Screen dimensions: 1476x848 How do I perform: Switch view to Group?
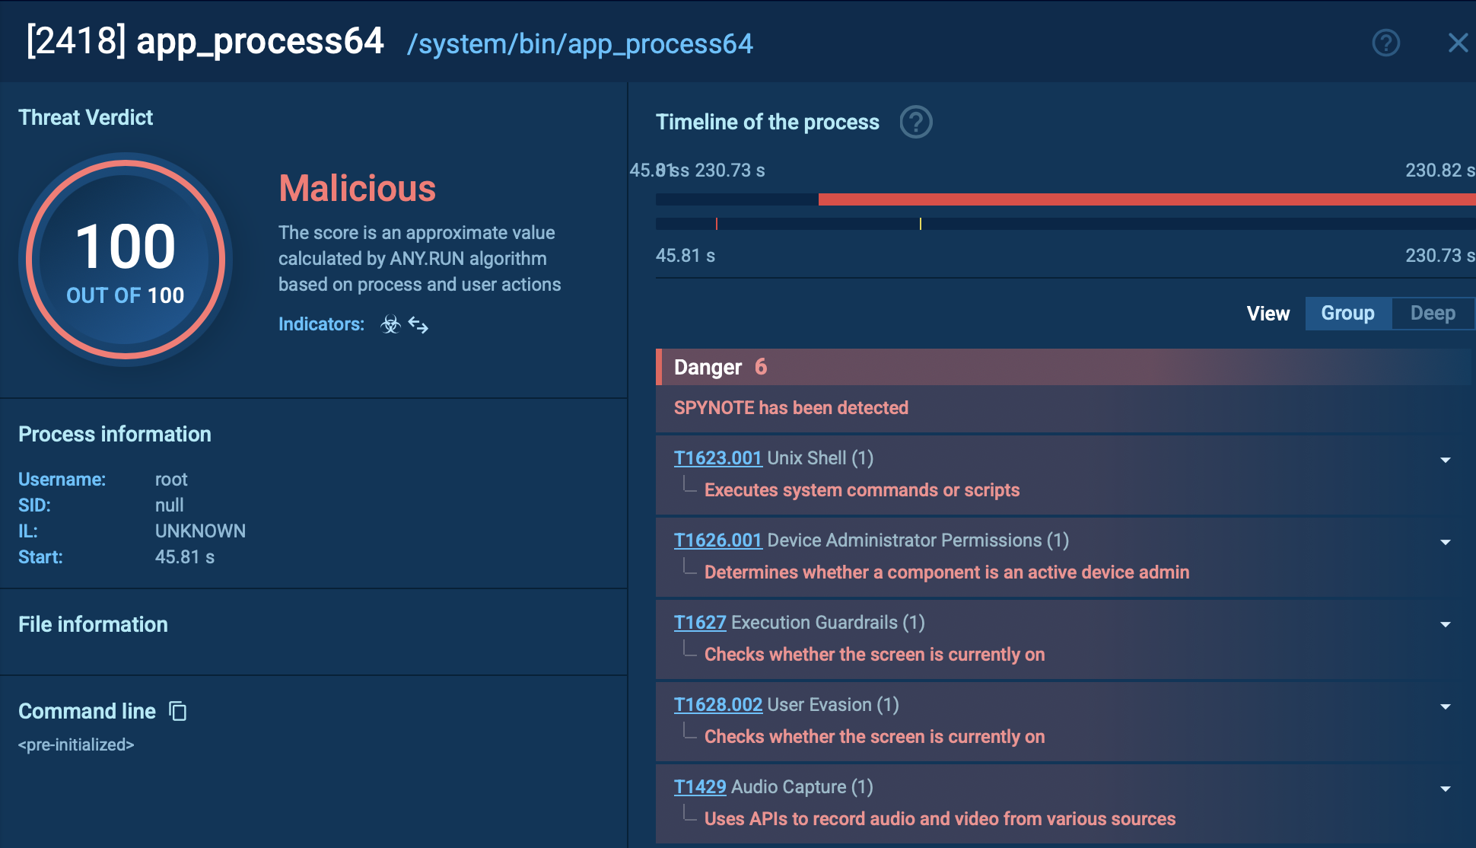pyautogui.click(x=1347, y=313)
